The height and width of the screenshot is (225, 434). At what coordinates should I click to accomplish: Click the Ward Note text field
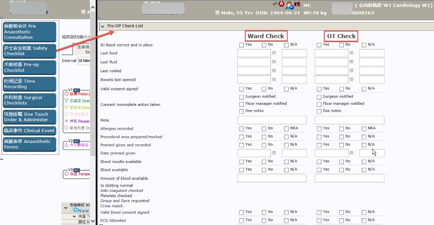point(272,120)
